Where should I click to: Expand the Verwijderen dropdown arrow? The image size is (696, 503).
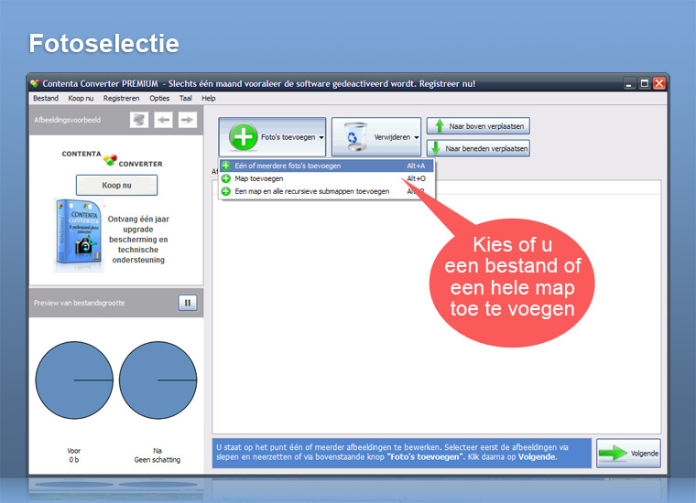[417, 137]
